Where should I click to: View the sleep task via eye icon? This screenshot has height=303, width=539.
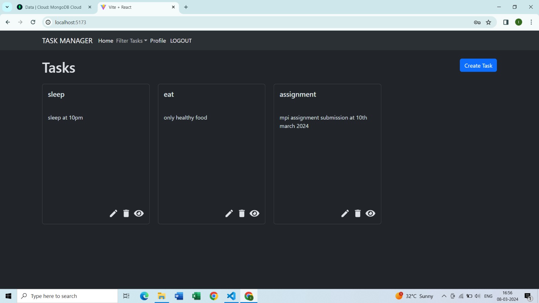coord(139,213)
